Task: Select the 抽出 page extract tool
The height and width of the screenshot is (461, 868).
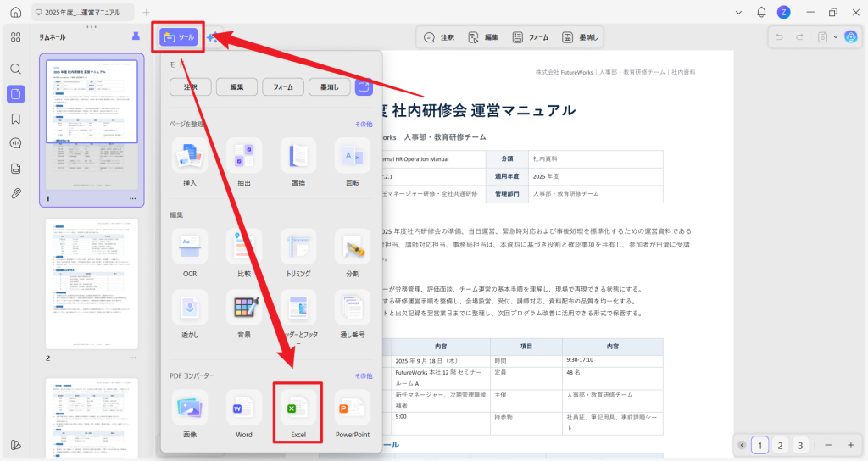Action: [x=244, y=163]
